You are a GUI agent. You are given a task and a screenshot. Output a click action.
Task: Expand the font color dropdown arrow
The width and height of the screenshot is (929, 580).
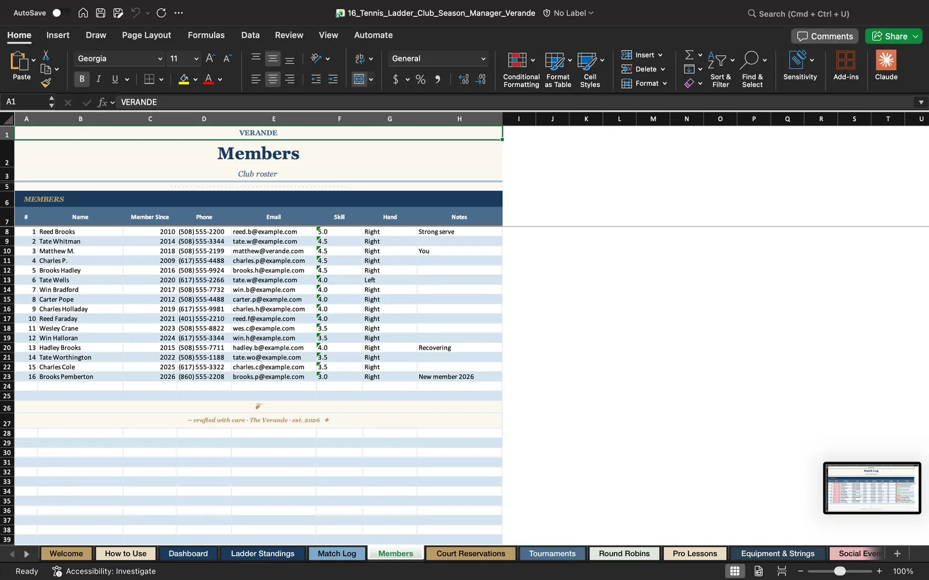pyautogui.click(x=219, y=79)
